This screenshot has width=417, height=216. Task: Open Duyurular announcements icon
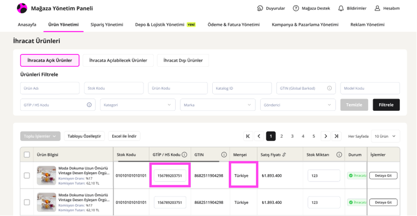click(x=260, y=8)
